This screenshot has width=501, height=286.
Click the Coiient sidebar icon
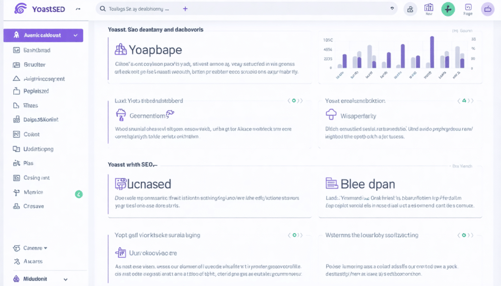pos(16,134)
